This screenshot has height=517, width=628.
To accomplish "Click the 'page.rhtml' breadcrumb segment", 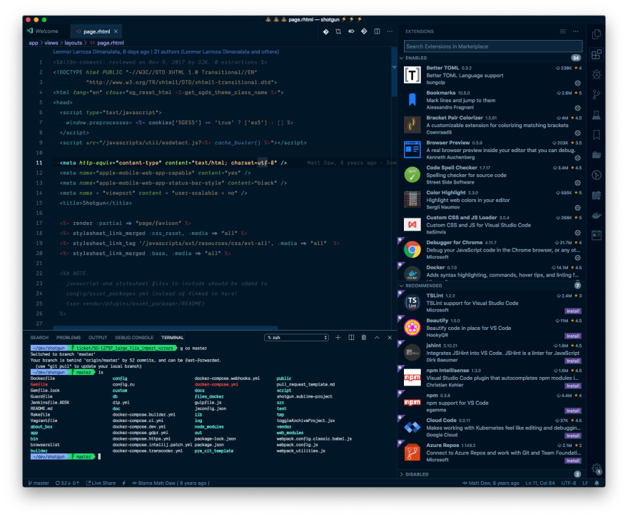I will (110, 43).
